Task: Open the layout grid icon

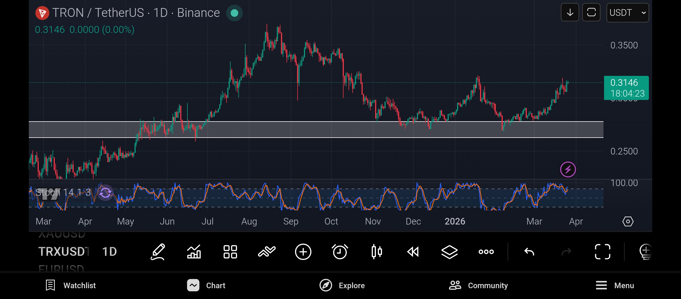Action: click(x=230, y=252)
